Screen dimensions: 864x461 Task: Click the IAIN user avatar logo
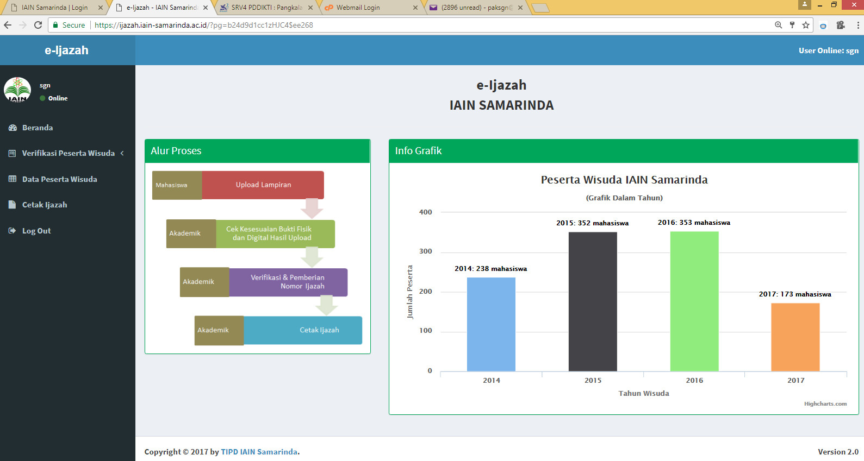17,90
